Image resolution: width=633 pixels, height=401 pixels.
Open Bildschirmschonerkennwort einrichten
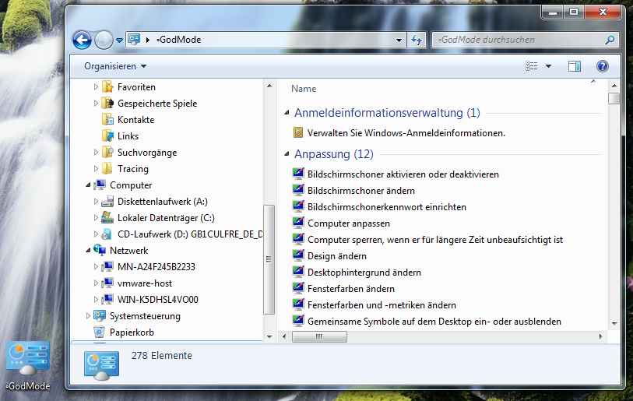tap(387, 207)
